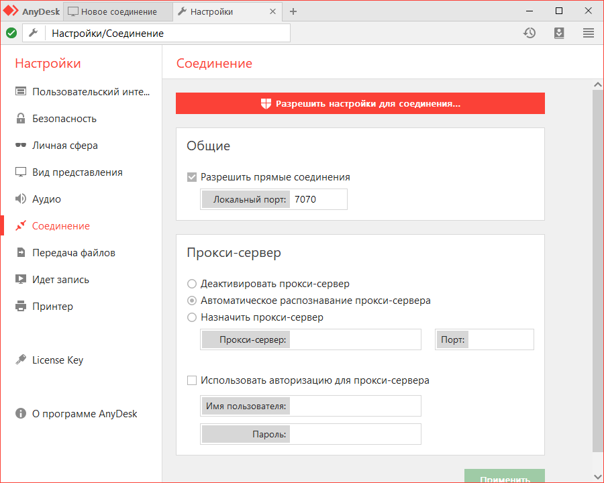Click the play-screen icon for Идет запись
The image size is (604, 483).
[x=21, y=279]
